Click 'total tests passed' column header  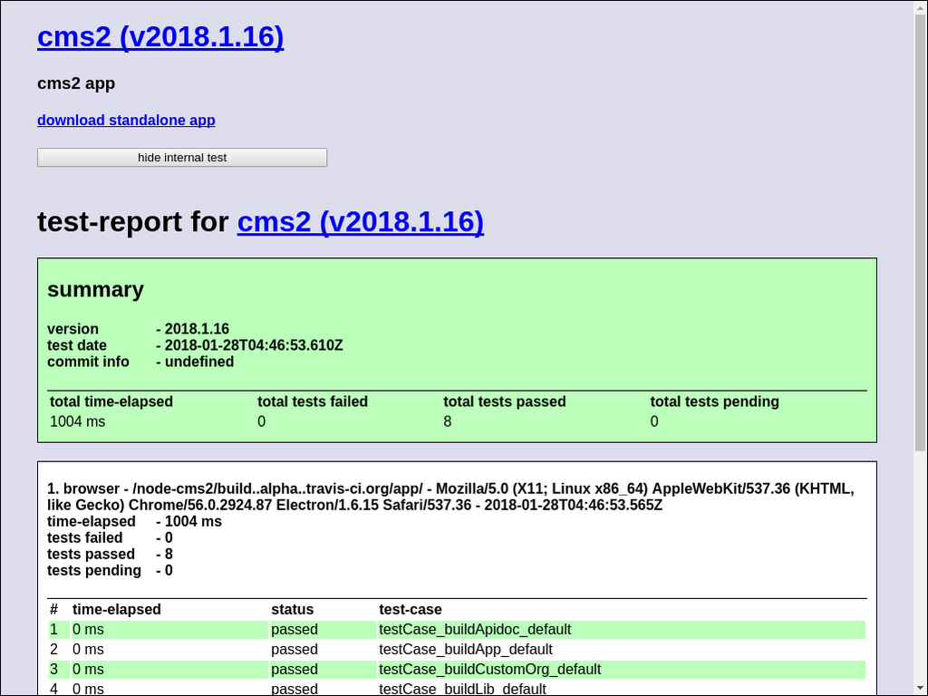point(505,401)
